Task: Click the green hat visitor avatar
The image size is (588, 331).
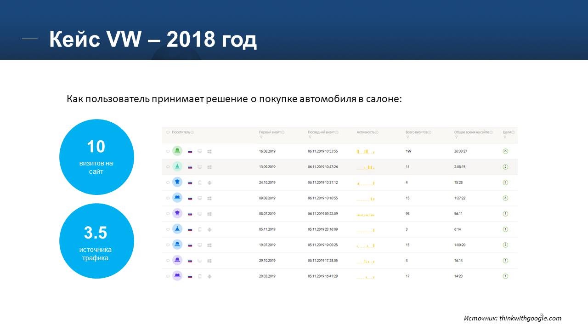Action: pyautogui.click(x=177, y=151)
